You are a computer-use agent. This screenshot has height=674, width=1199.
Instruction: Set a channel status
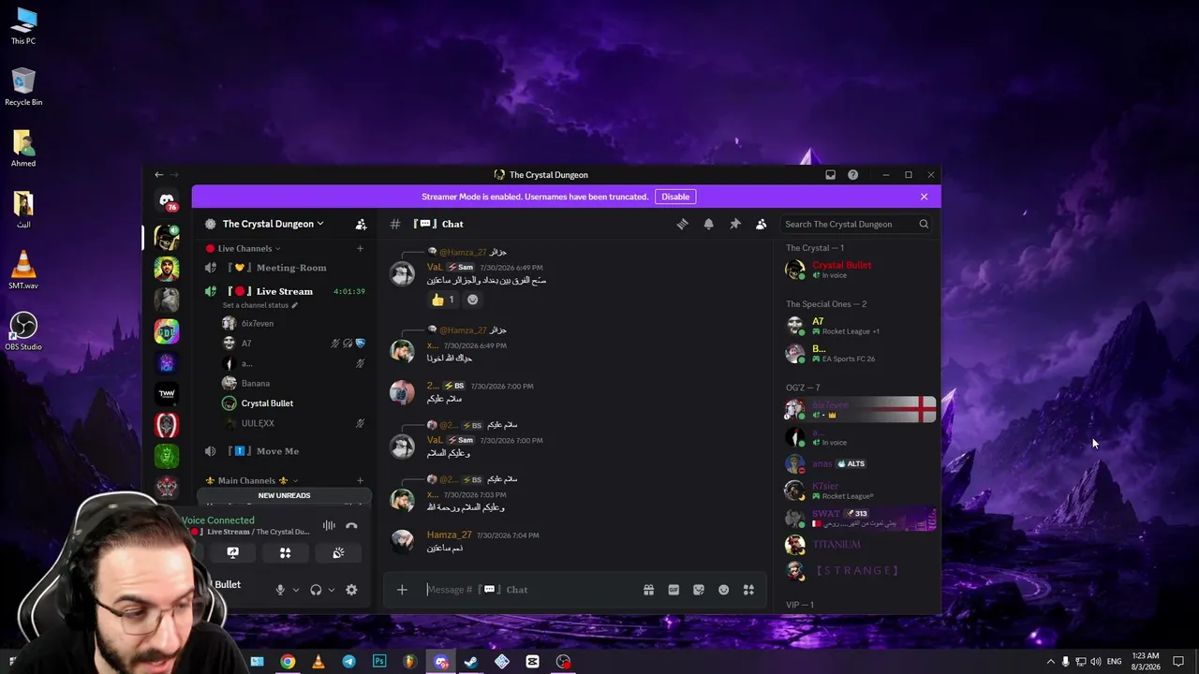(x=260, y=306)
